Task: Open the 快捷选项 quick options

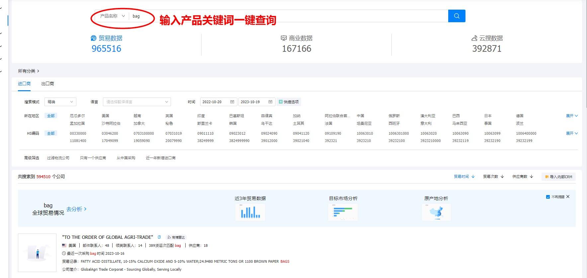Action: (x=289, y=102)
